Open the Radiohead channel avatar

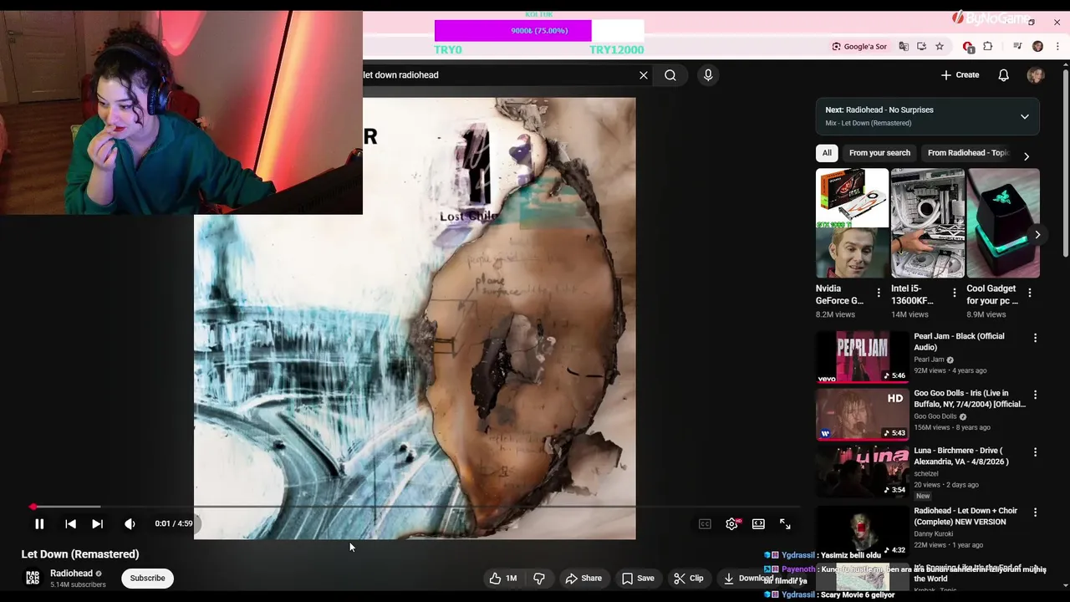point(33,578)
